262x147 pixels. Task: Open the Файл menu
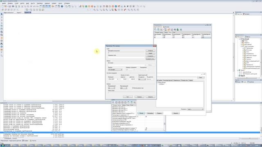(x=4, y=3)
